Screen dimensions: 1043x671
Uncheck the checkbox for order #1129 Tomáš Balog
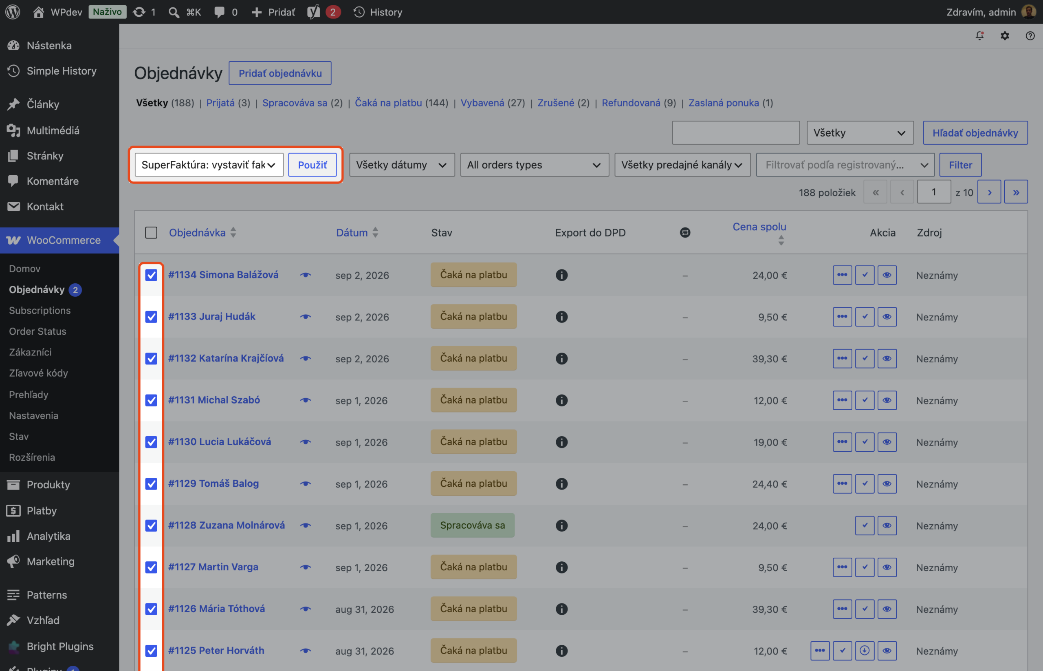point(151,483)
